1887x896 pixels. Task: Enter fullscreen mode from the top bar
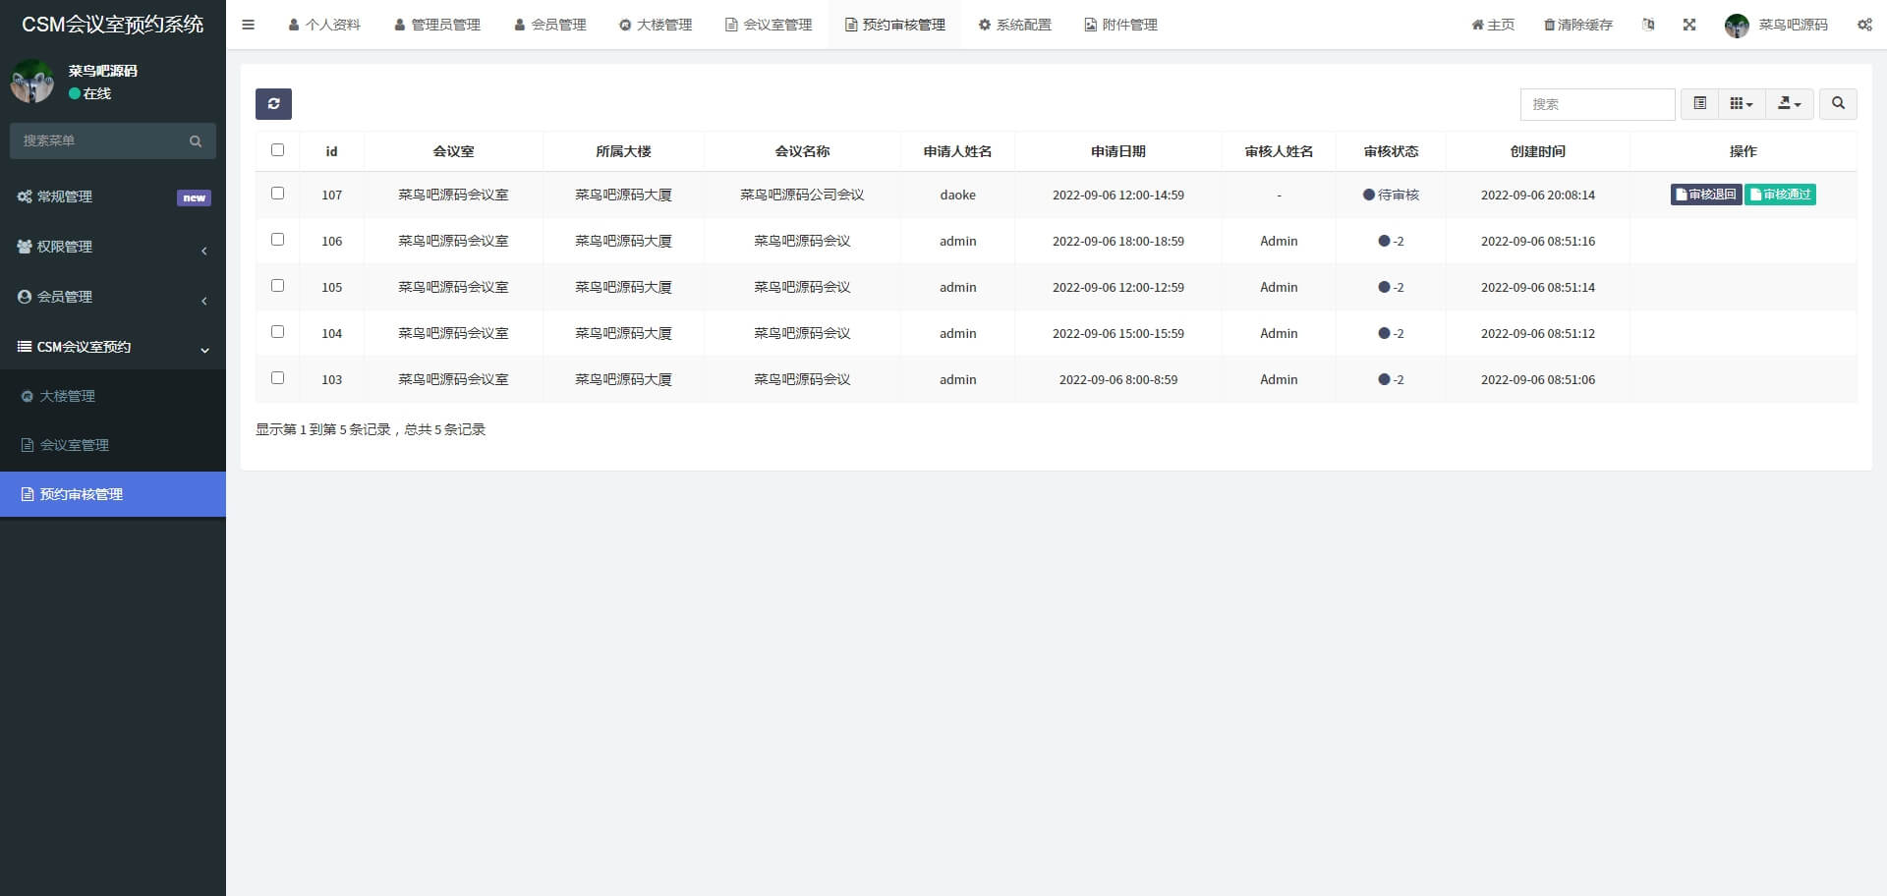(1689, 25)
